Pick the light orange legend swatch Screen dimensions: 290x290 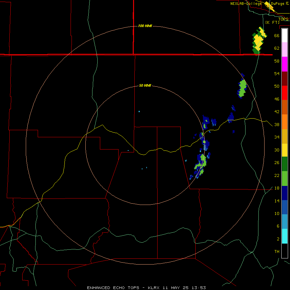click(x=285, y=122)
